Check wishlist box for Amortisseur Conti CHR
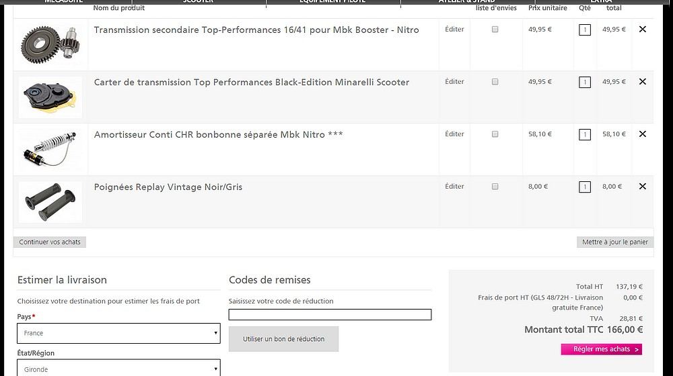Screen dimensions: 673x376 495,134
